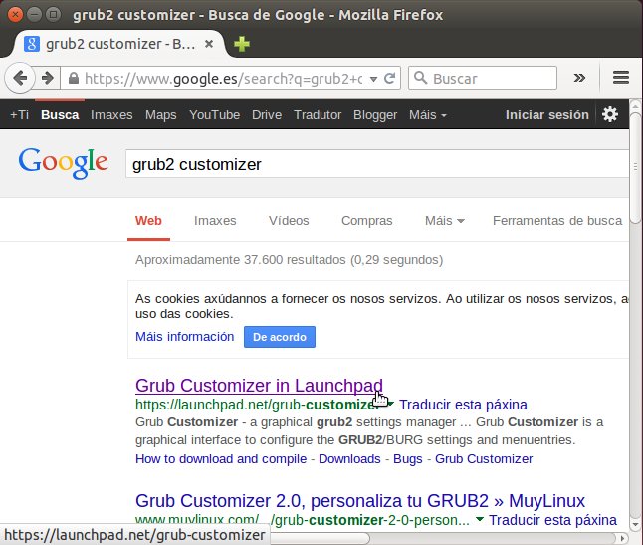
Task: Open the Grub Customizer sitelink
Action: coord(484,459)
